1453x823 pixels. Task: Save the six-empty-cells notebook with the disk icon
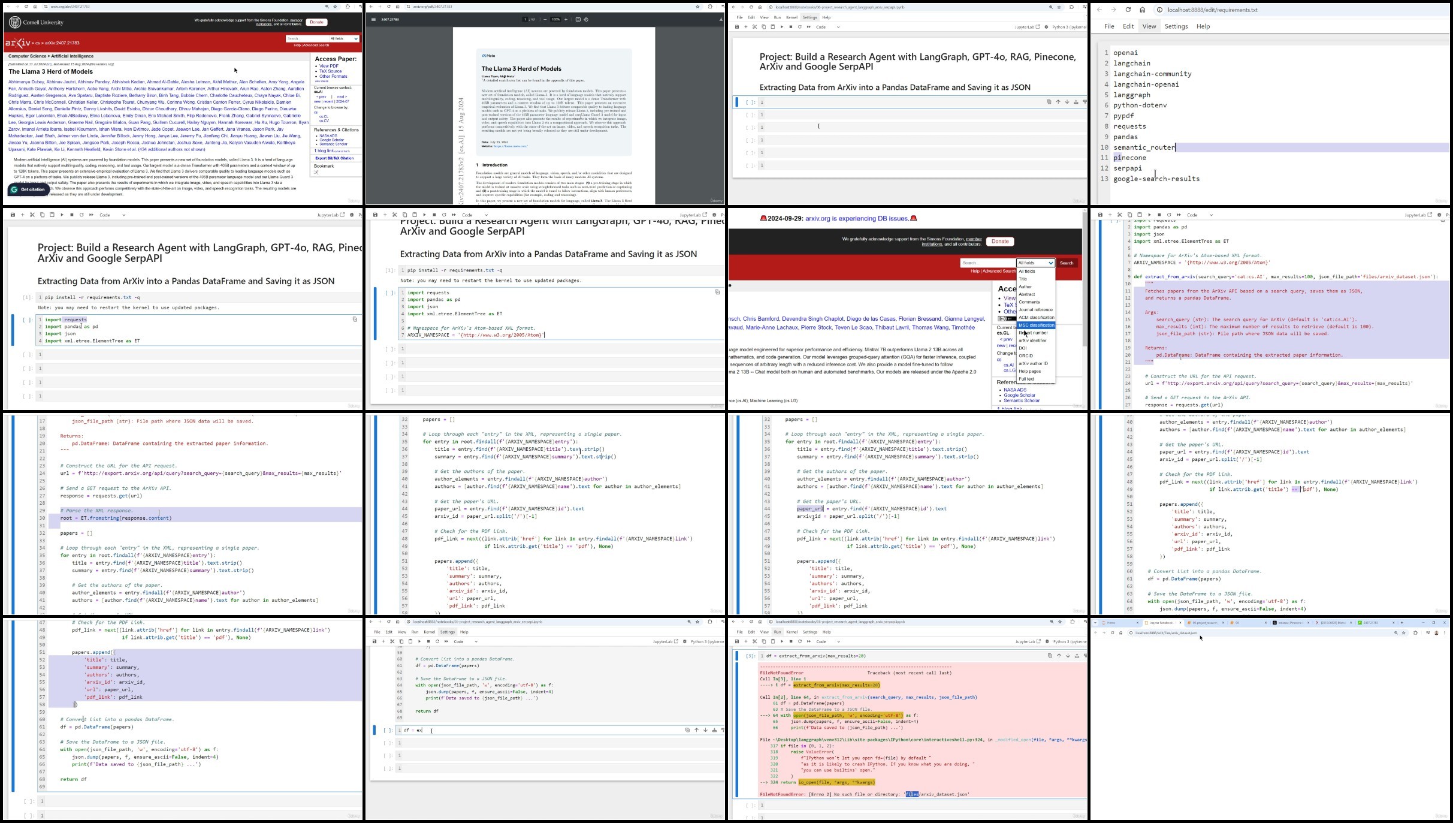point(737,27)
